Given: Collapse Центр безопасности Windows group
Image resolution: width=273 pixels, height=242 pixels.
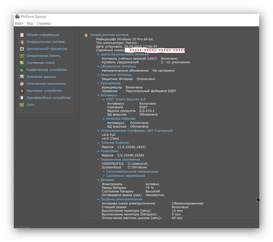Looking at the screenshot, I should tap(98, 54).
